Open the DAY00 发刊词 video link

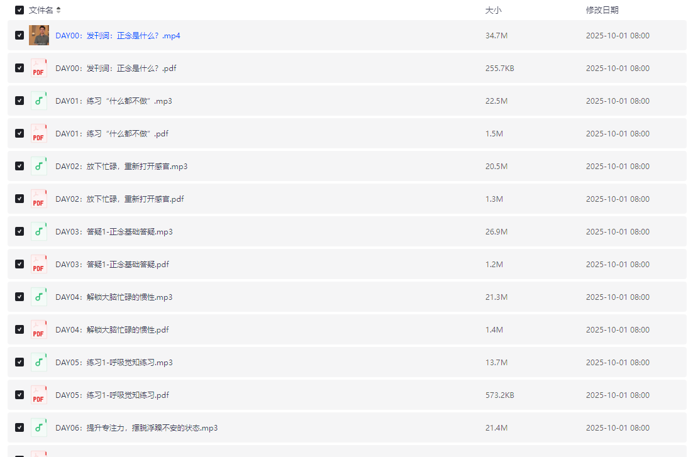[117, 36]
